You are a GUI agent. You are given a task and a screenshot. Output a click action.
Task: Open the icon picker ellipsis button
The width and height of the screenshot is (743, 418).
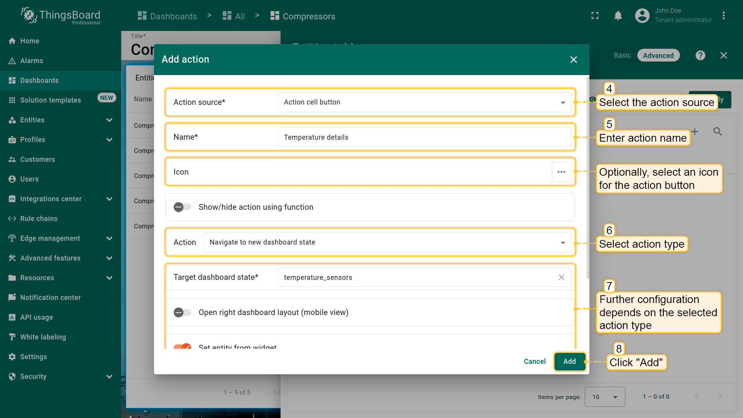pyautogui.click(x=561, y=172)
